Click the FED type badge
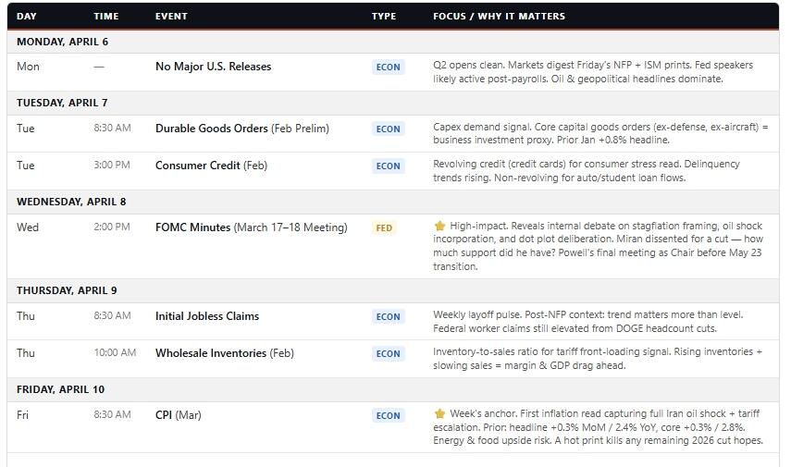Screen dimensions: 791x467 tap(383, 227)
